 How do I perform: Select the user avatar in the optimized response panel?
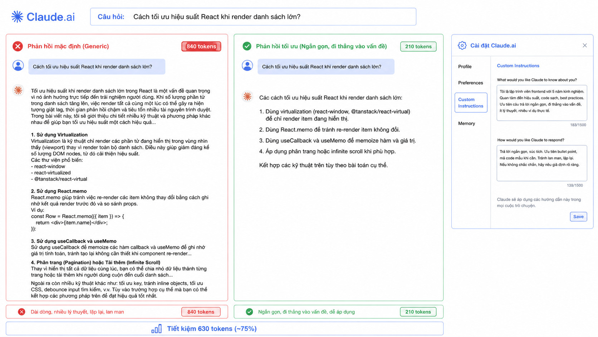pos(247,66)
